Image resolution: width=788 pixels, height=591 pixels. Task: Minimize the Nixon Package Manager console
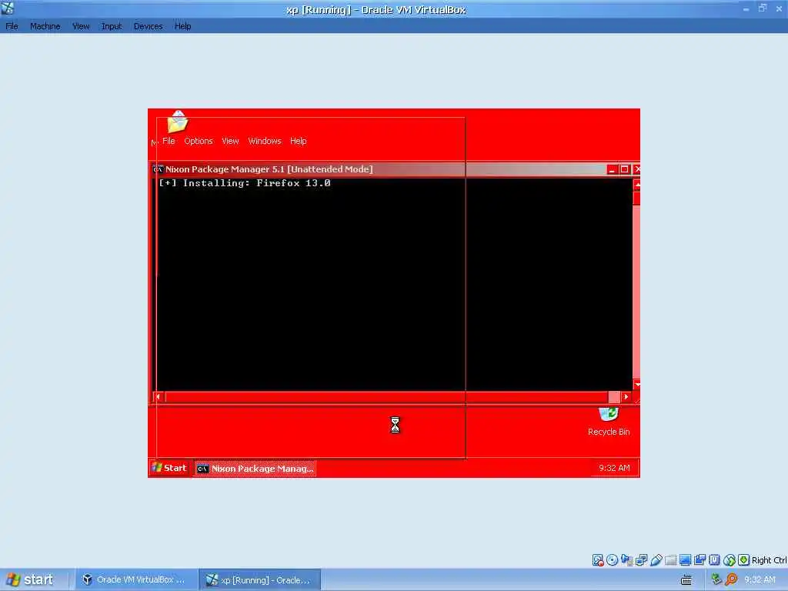[612, 169]
